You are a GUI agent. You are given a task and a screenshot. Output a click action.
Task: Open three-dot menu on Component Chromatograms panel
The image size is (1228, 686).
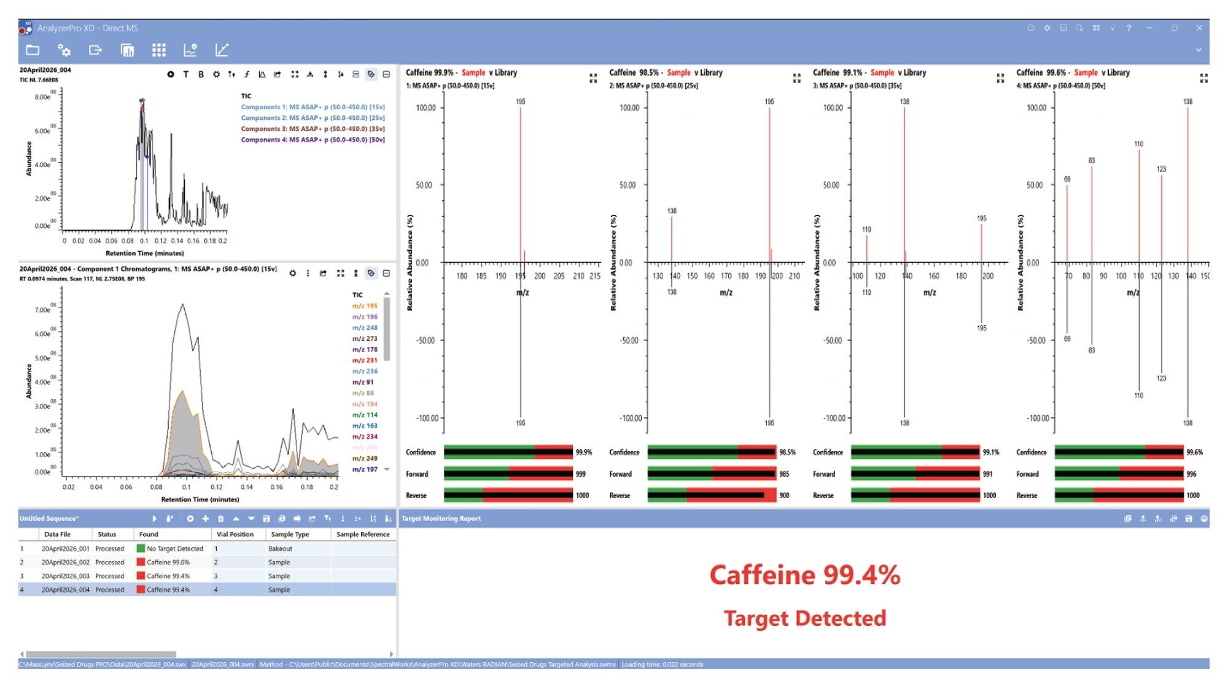[308, 273]
